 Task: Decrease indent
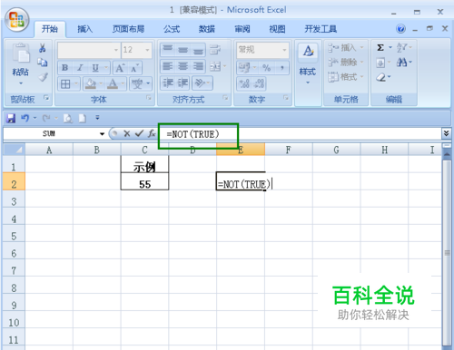(x=167, y=83)
